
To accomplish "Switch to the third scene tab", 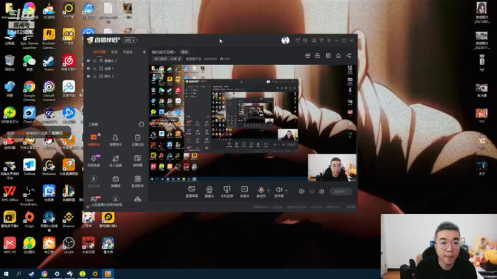I will [128, 52].
